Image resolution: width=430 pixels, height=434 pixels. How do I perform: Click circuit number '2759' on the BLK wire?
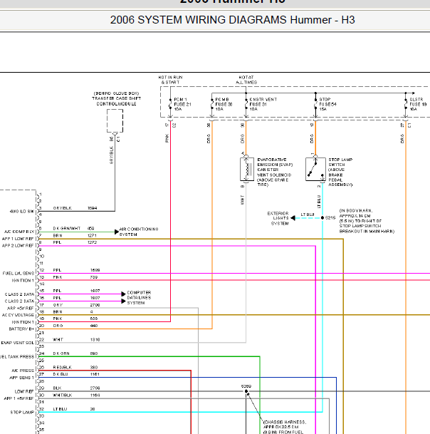pyautogui.click(x=95, y=388)
